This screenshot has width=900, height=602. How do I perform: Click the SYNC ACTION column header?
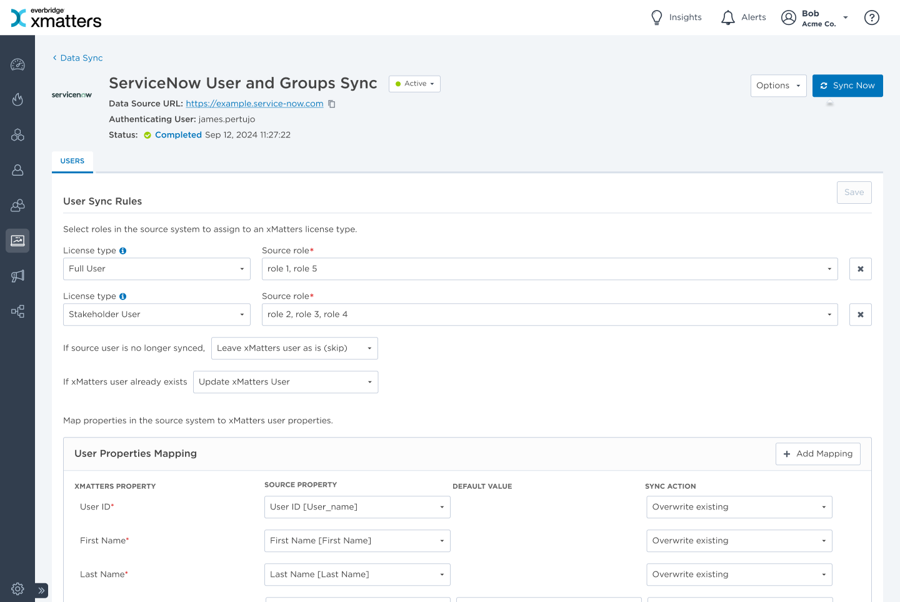pyautogui.click(x=671, y=486)
